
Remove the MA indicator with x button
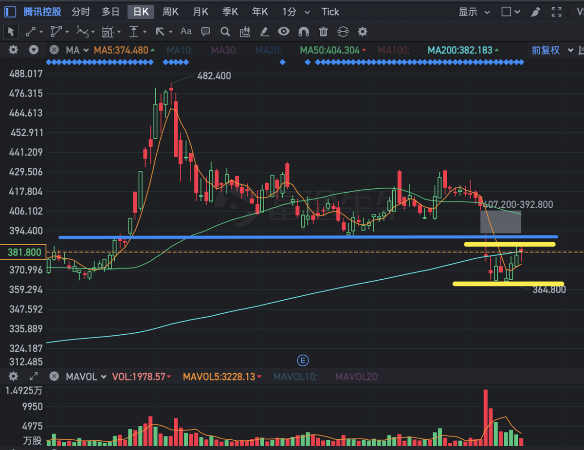click(54, 50)
